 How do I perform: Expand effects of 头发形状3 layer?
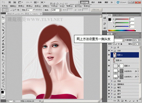pyautogui.click(x=138, y=71)
